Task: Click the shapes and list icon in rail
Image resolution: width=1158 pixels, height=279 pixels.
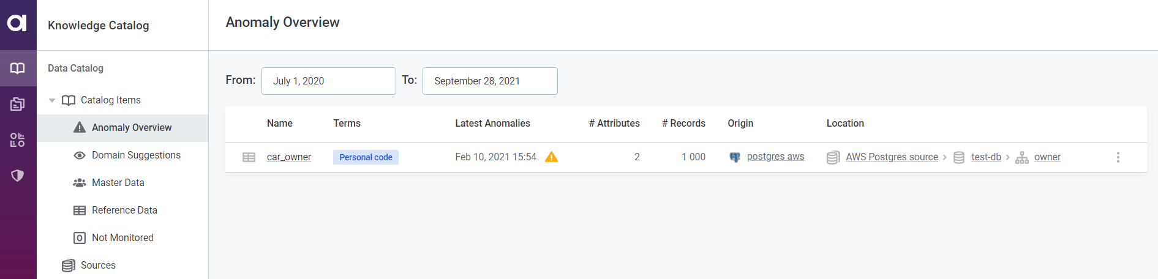Action: (18, 140)
